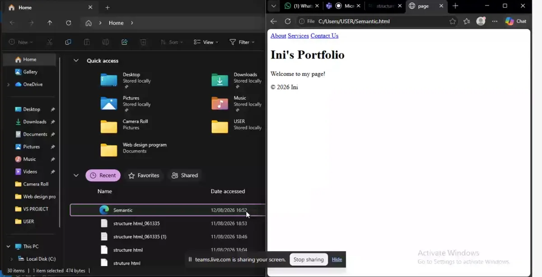Select the Shared filter tab
The width and height of the screenshot is (542, 277).
(x=185, y=175)
